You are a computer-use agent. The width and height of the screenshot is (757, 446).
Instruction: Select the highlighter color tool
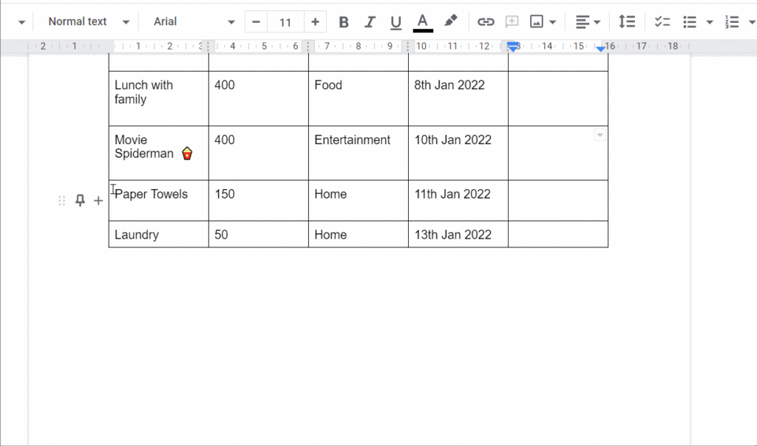pos(451,21)
